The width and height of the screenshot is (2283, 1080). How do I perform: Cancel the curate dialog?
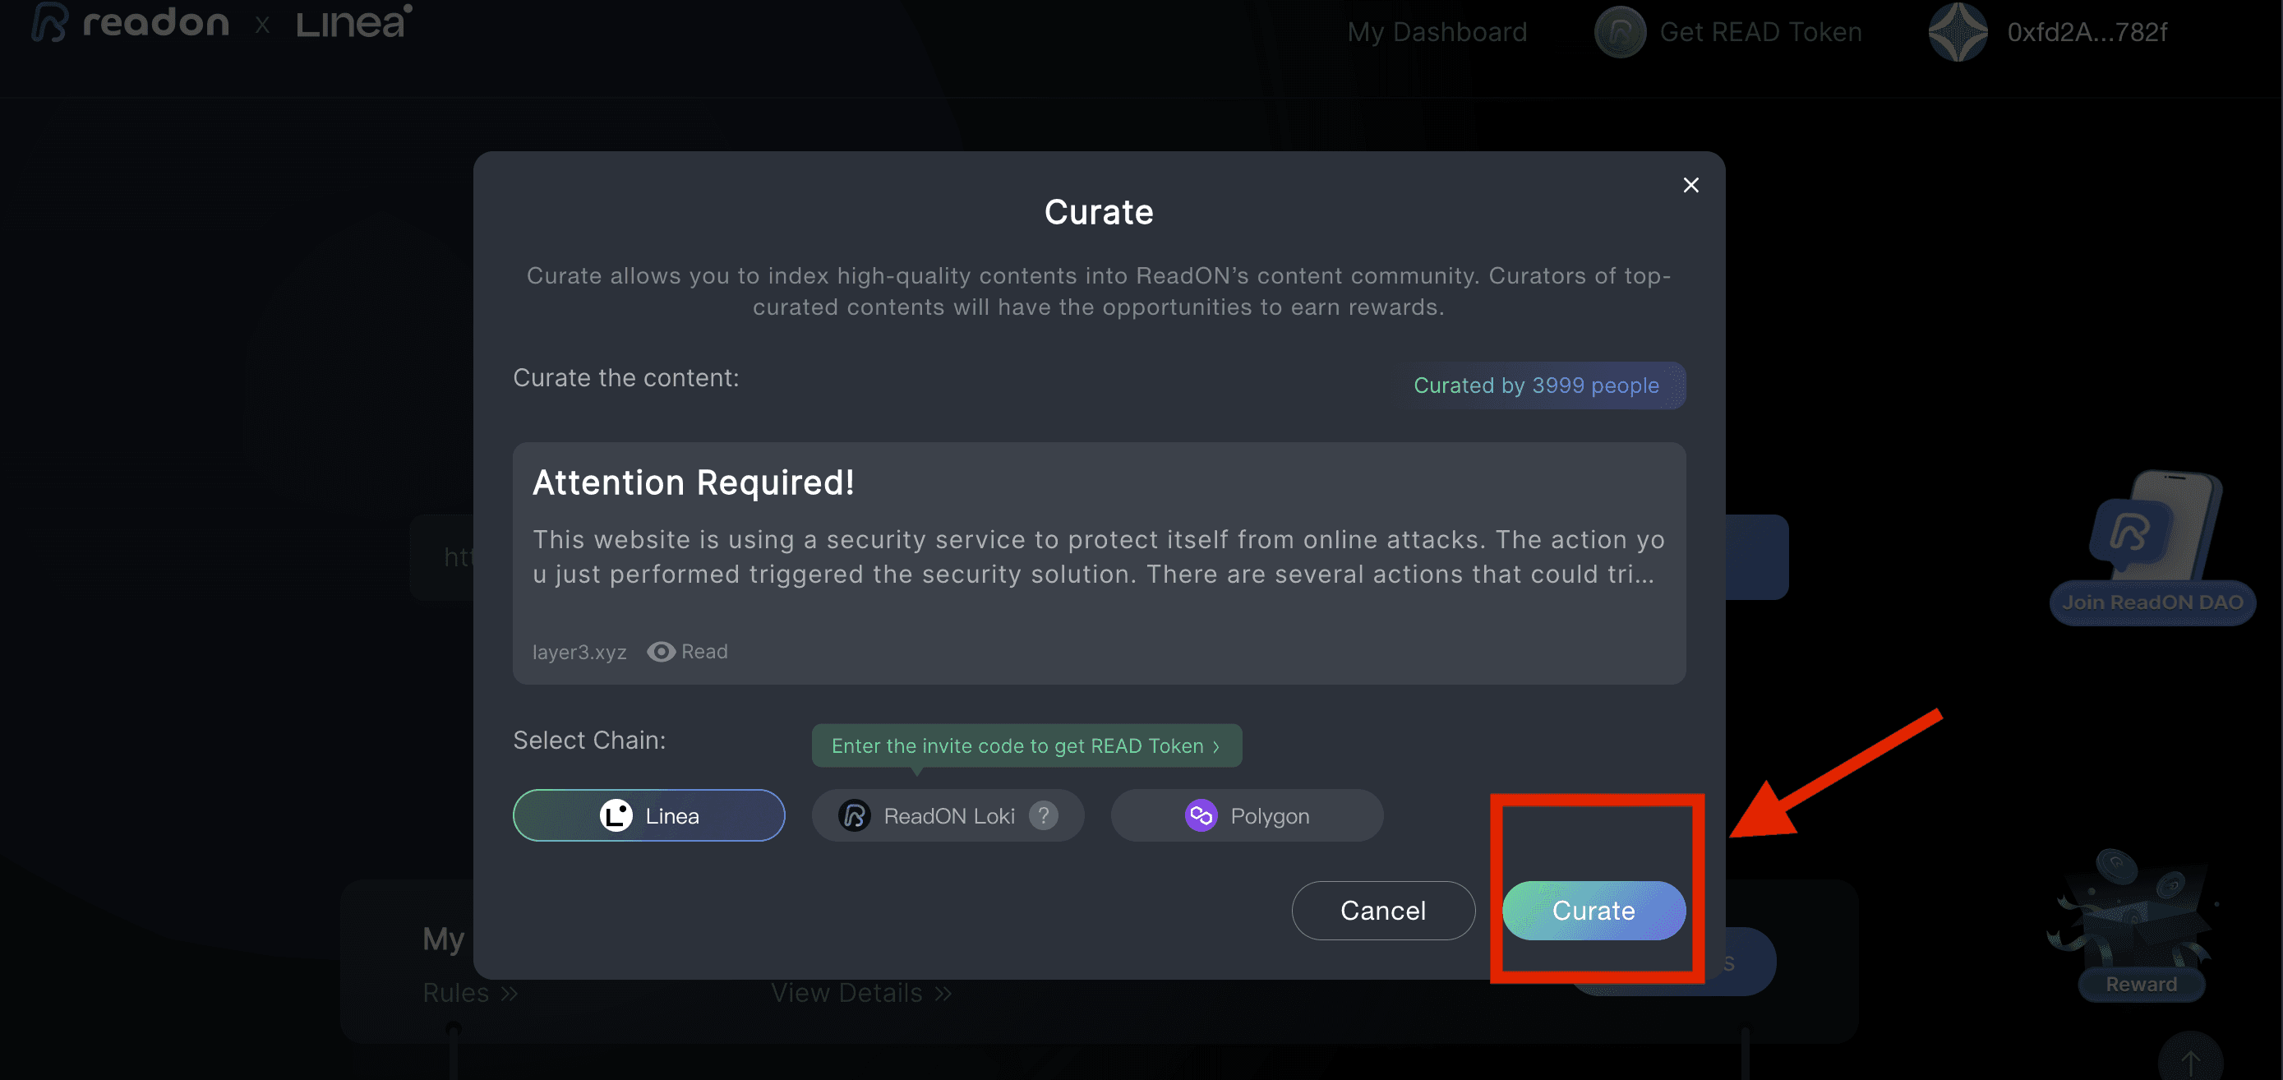click(1382, 910)
